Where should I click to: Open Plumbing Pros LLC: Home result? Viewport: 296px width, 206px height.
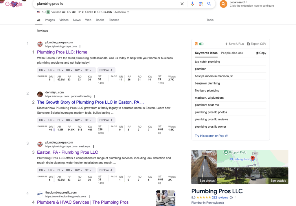(62, 52)
